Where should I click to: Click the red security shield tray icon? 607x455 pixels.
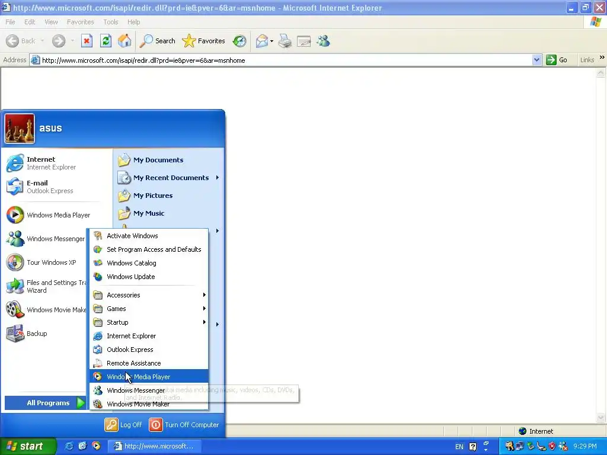pos(552,446)
